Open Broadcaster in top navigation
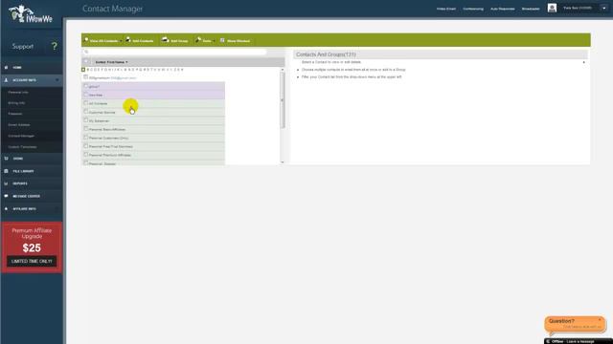Image resolution: width=613 pixels, height=344 pixels. click(x=531, y=9)
